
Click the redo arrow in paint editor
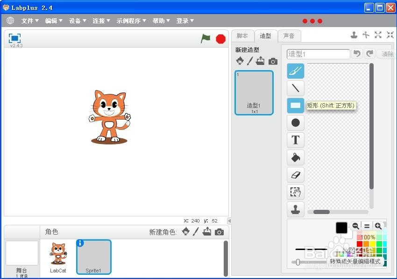coord(369,54)
